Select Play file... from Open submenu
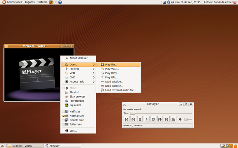This screenshot has height=148, width=238. (x=111, y=65)
